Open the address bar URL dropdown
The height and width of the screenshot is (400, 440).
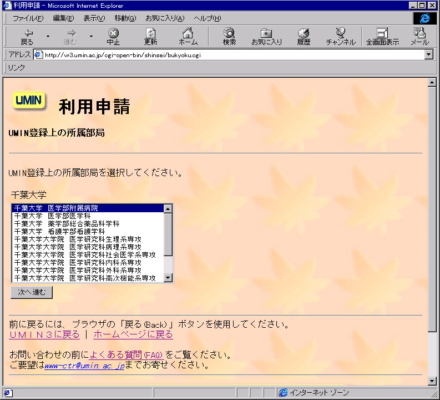428,54
